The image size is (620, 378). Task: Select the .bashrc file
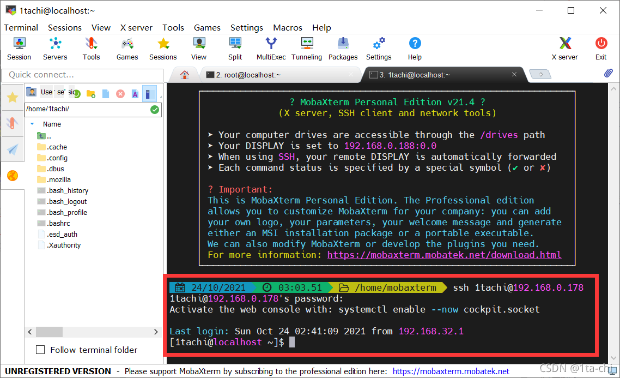(53, 223)
